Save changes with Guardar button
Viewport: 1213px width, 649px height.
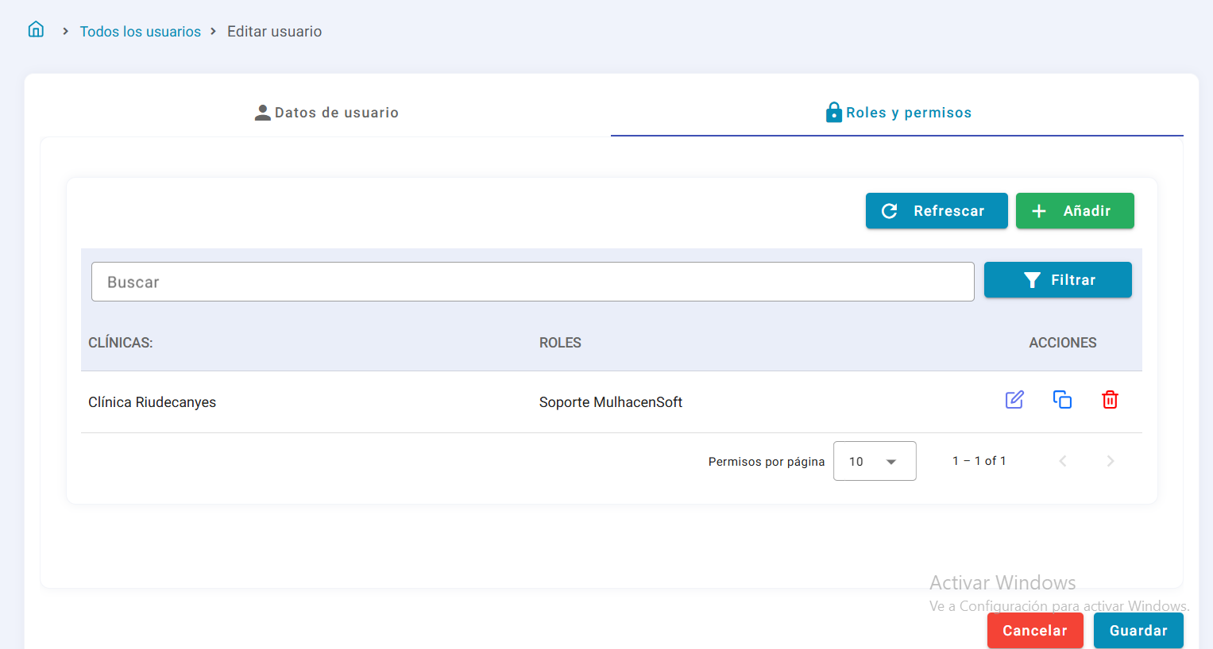[1138, 631]
